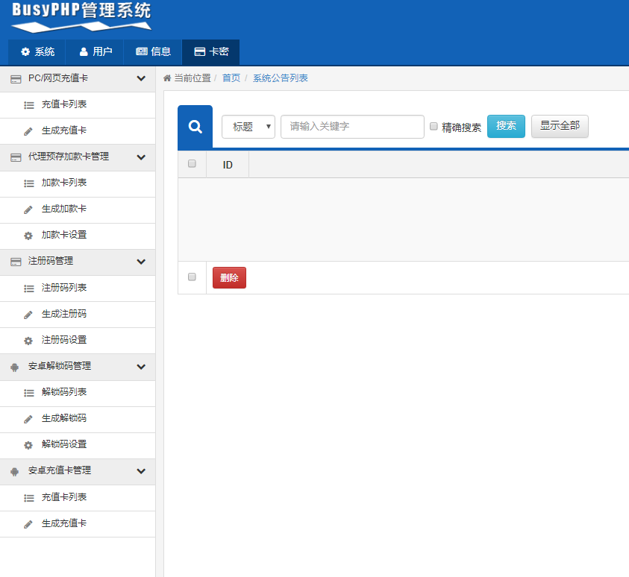The image size is (629, 577).
Task: Collapse the 安卓充值卡管理 section chevron
Action: pyautogui.click(x=140, y=471)
